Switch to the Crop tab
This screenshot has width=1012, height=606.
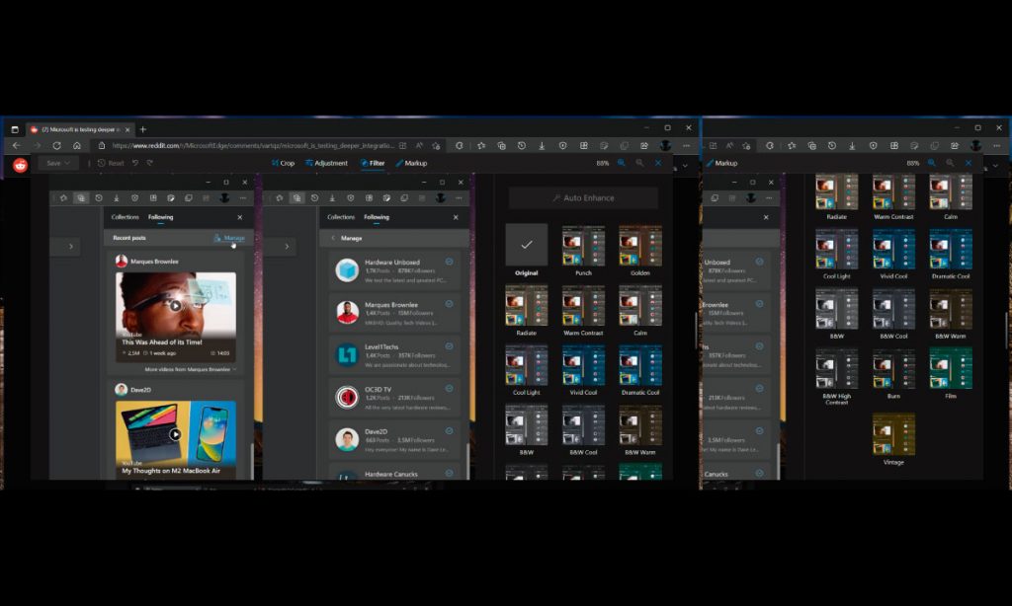point(284,163)
